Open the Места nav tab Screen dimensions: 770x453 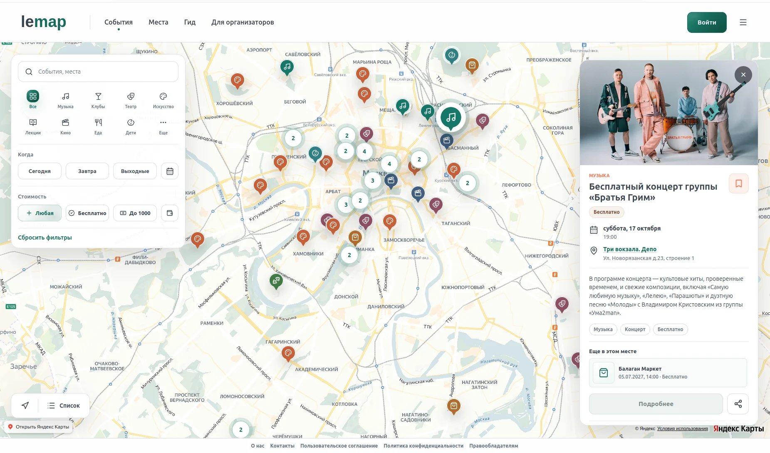click(158, 22)
